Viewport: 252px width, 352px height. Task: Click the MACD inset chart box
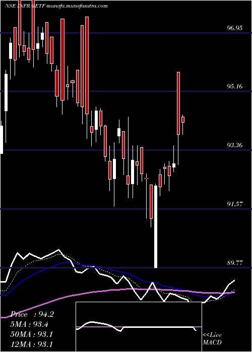click(139, 327)
